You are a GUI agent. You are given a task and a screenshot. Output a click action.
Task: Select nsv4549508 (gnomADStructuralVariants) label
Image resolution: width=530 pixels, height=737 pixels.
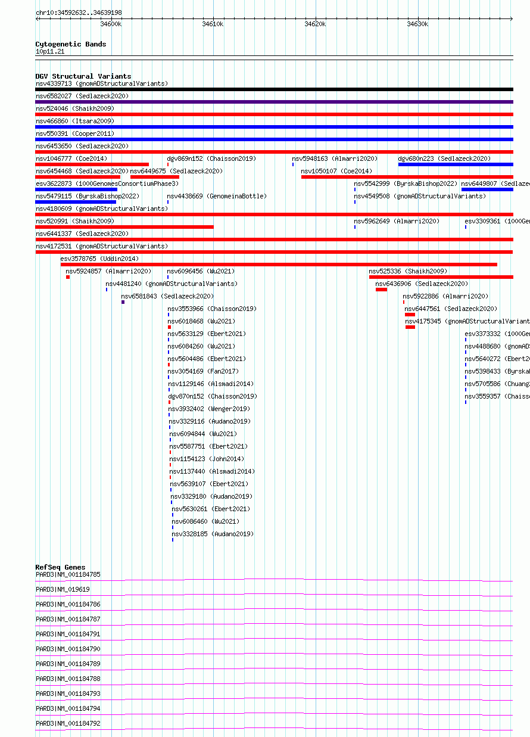(420, 196)
